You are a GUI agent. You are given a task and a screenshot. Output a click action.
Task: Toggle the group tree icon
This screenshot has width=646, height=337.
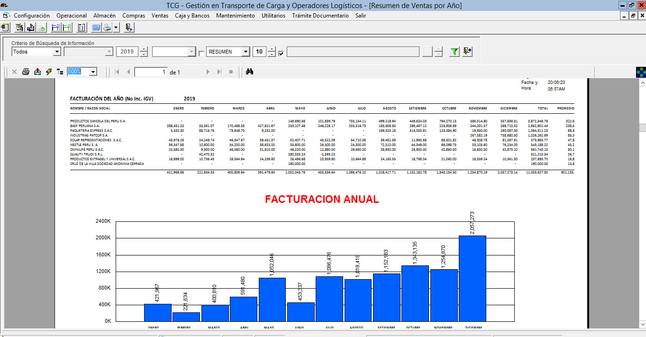click(60, 72)
